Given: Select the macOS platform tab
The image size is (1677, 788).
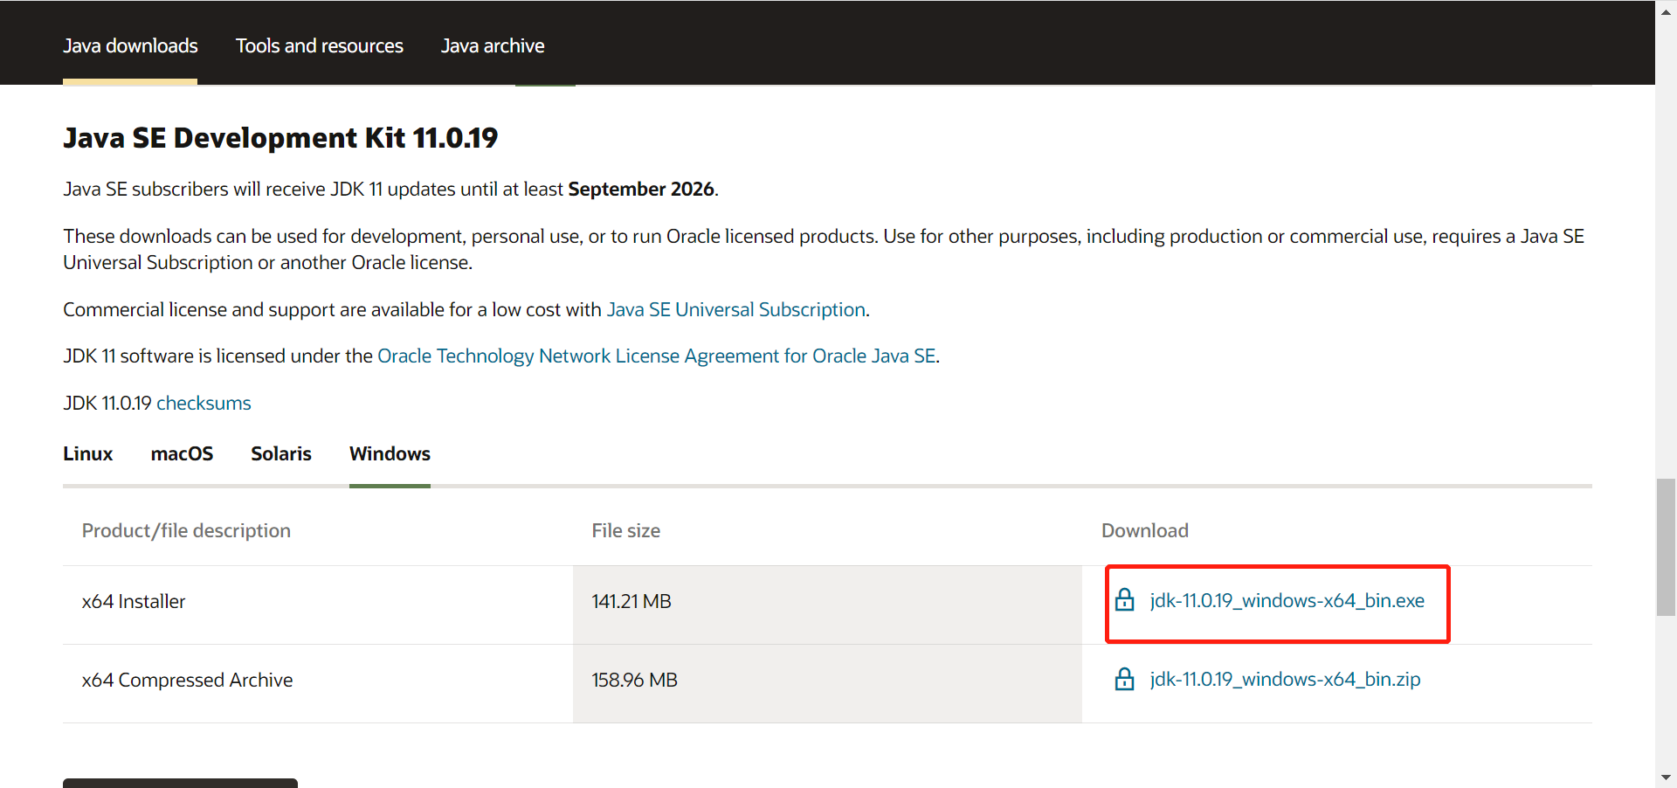Looking at the screenshot, I should (182, 453).
